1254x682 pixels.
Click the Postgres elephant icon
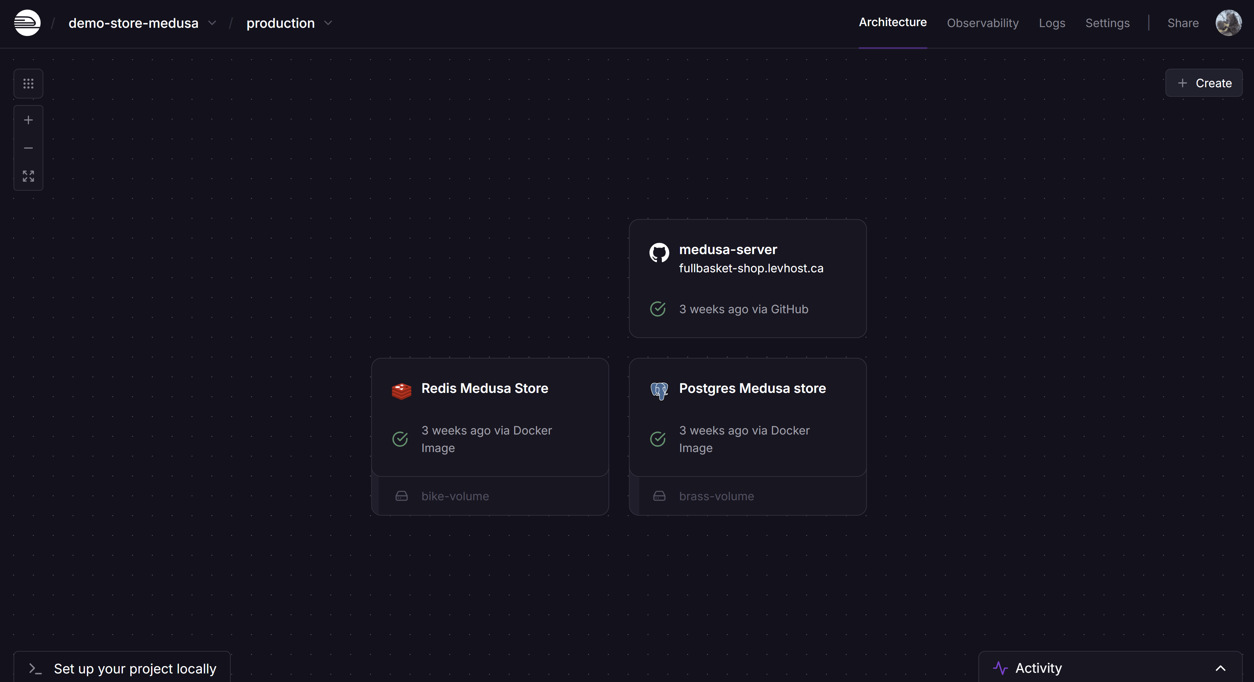659,391
